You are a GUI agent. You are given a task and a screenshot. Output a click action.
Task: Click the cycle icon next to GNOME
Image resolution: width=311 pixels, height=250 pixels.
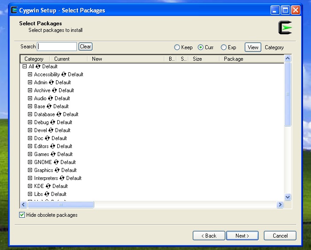[56, 162]
